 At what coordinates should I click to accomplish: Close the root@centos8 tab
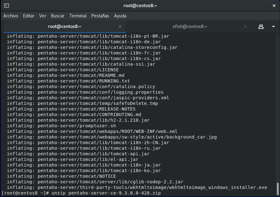coord(120,26)
